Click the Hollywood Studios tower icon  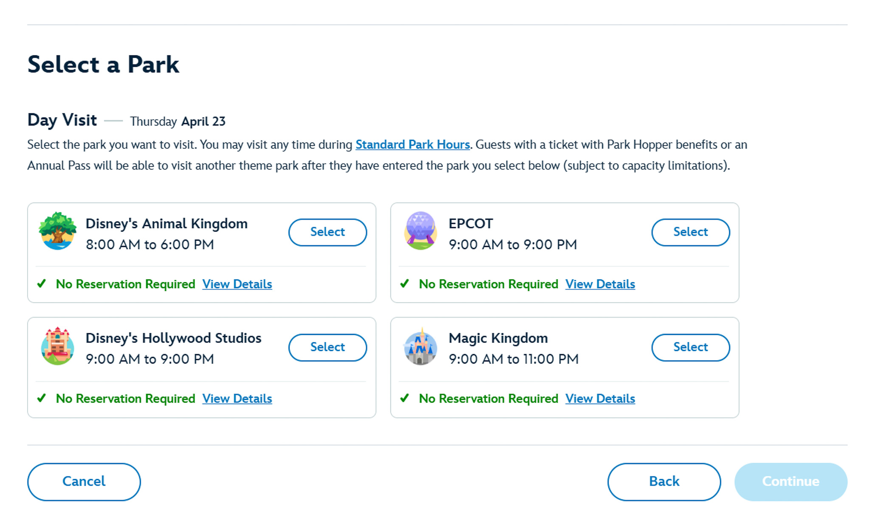point(57,346)
